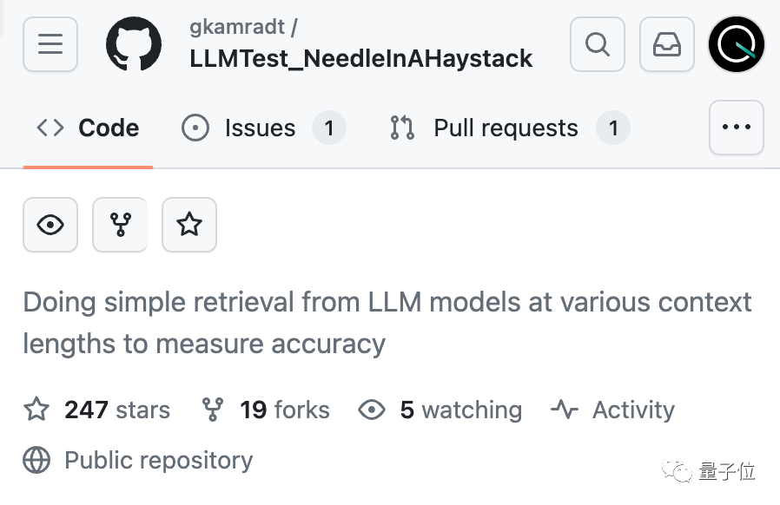Open the 5 watching list

coord(460,410)
